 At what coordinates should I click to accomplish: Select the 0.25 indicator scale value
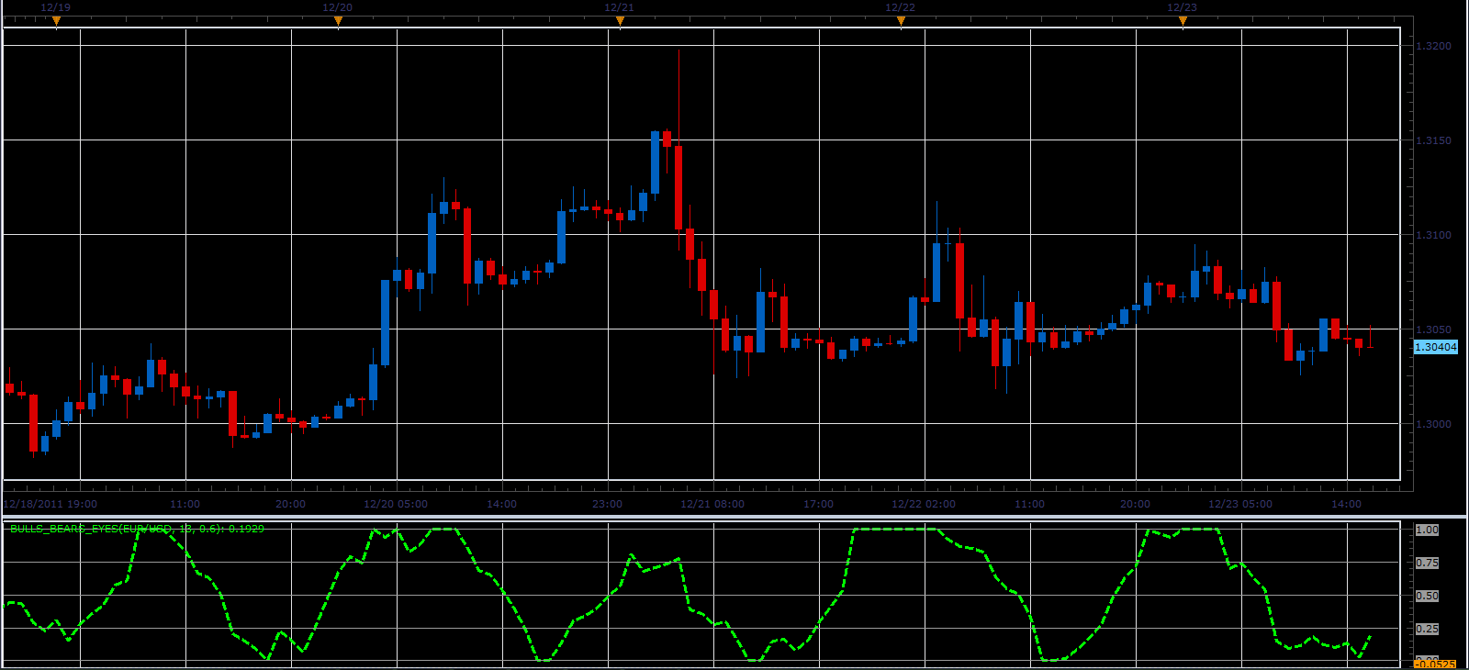(1427, 629)
